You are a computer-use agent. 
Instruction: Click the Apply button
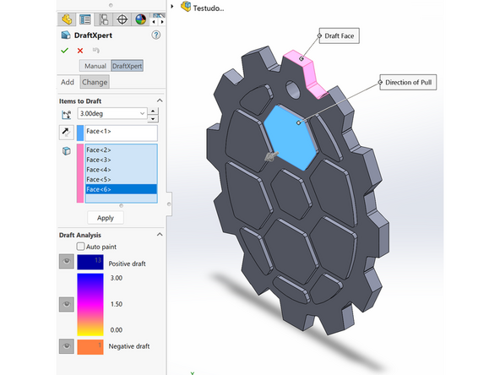coord(106,218)
